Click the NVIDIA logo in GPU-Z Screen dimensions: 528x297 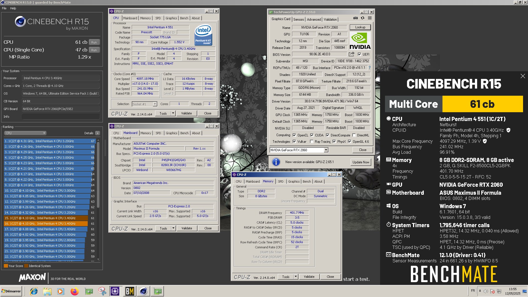pos(360,41)
